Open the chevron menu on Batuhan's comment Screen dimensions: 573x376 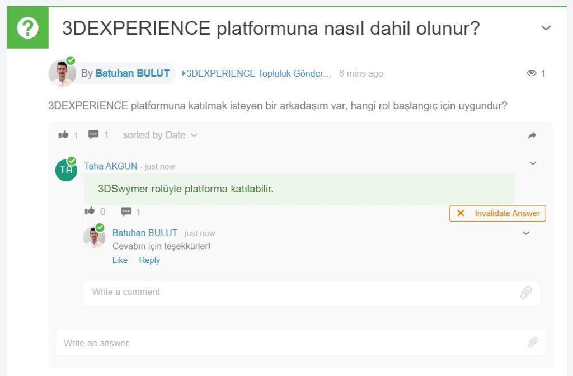[x=525, y=233]
